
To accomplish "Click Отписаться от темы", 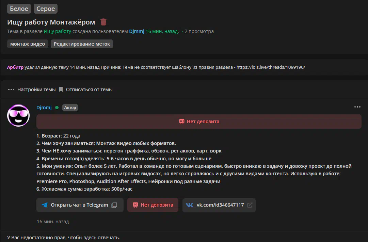I will 89,90.
